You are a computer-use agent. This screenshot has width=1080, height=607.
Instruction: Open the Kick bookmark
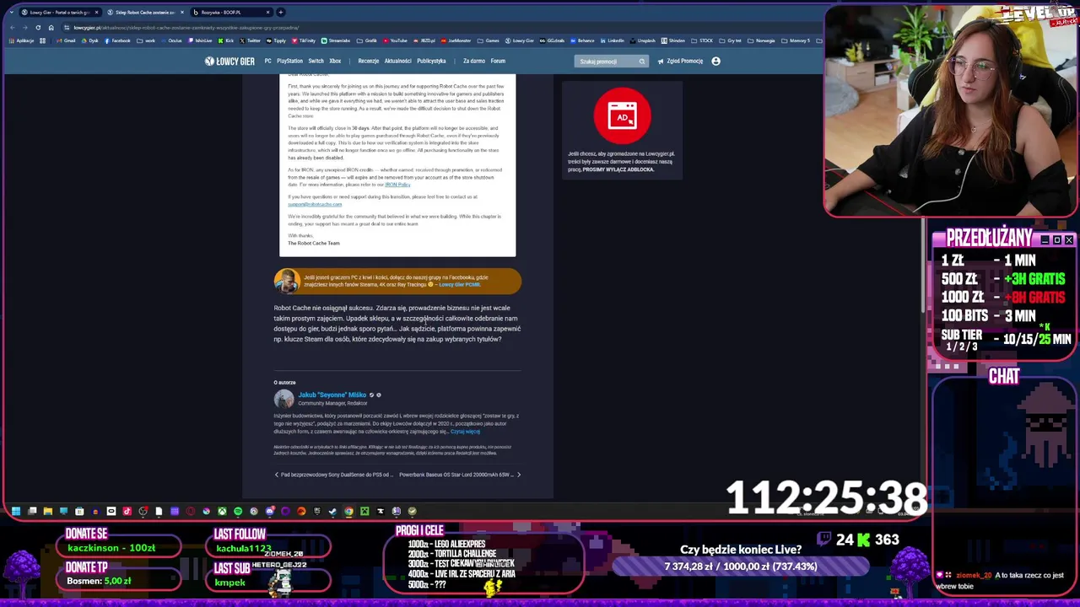point(226,40)
